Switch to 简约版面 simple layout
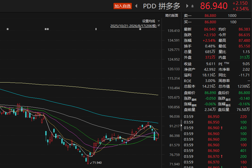 pyautogui.click(x=171, y=16)
